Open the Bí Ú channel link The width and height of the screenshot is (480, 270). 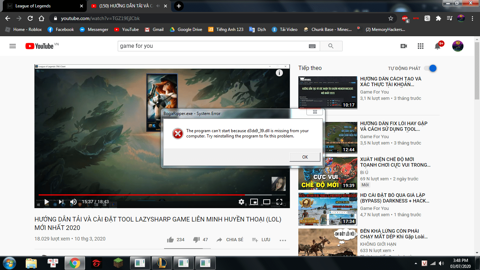[364, 172]
